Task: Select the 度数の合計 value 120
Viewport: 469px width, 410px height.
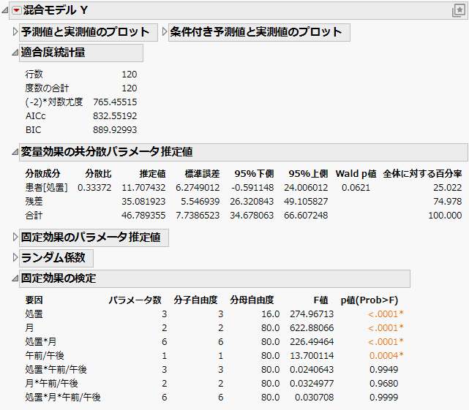Action: pos(130,88)
